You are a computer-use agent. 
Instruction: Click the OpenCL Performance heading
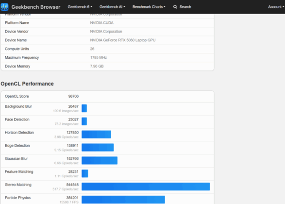pyautogui.click(x=27, y=84)
